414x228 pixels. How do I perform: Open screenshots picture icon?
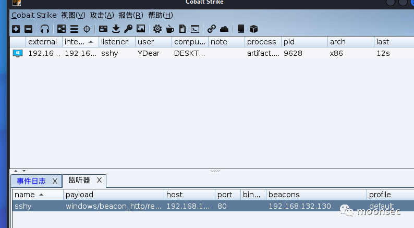point(141,29)
